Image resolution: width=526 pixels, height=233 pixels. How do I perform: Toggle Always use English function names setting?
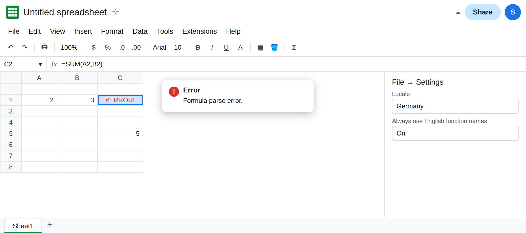pyautogui.click(x=455, y=133)
